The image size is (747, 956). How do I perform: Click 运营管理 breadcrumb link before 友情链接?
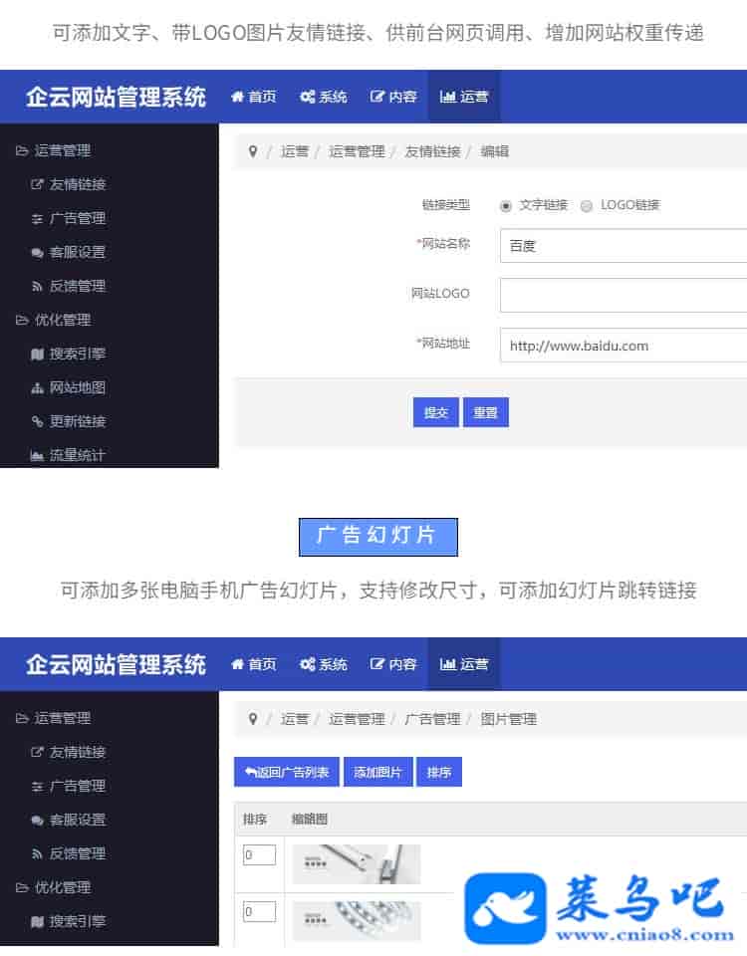coord(357,151)
